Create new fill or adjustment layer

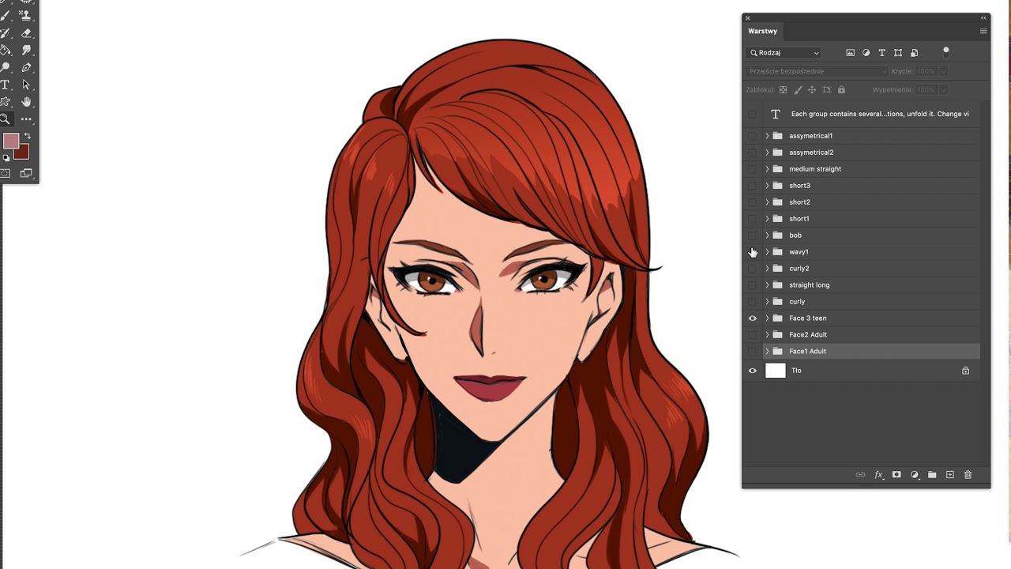pyautogui.click(x=915, y=475)
